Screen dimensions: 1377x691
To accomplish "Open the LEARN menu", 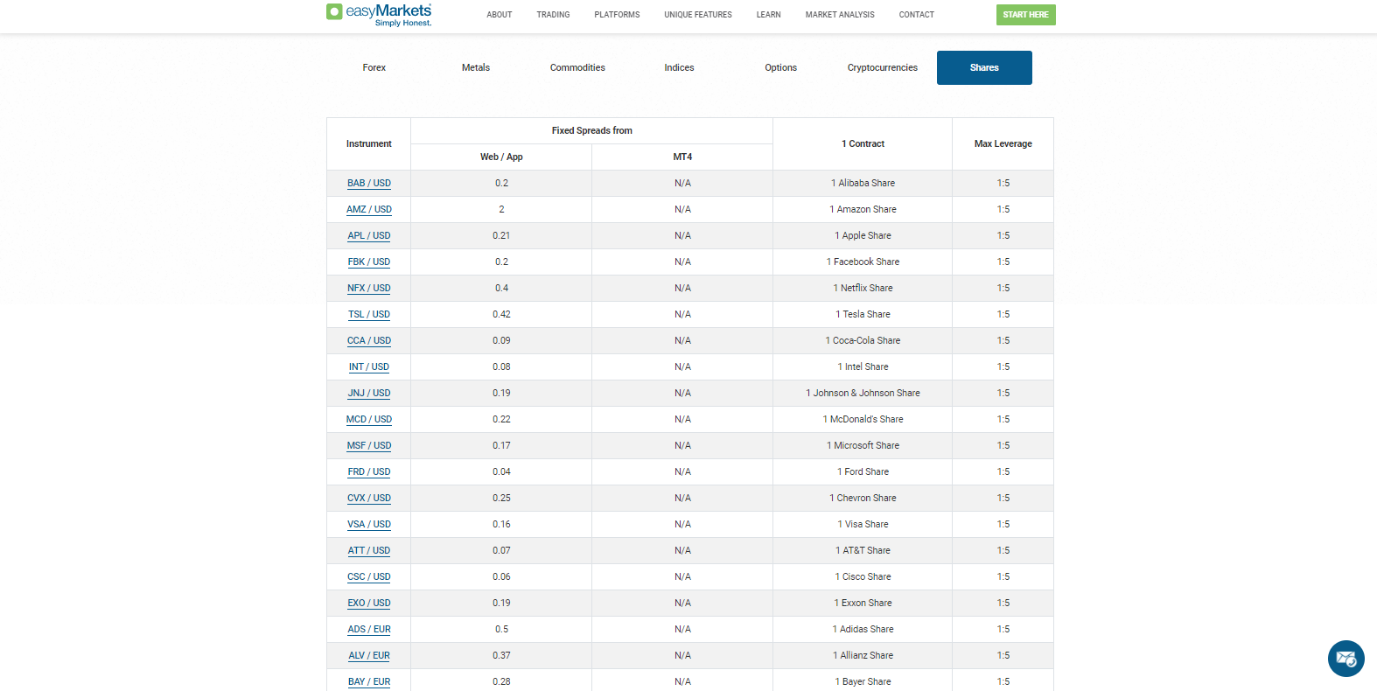I will point(769,15).
